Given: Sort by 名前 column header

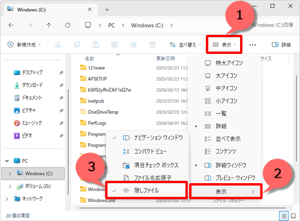Looking at the screenshot, I should click(x=89, y=59).
